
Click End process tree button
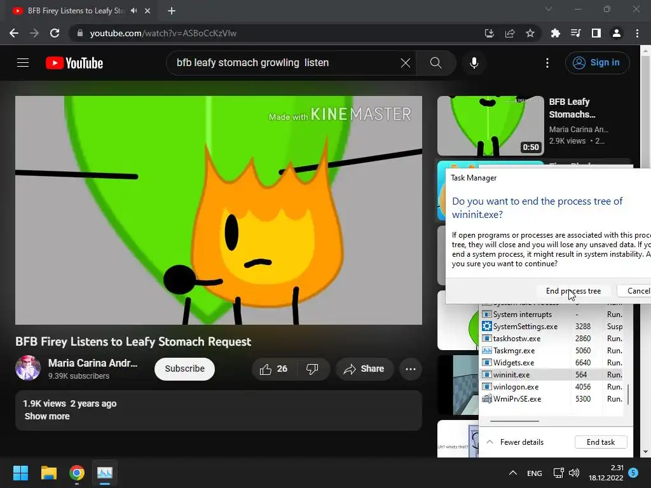click(x=573, y=291)
